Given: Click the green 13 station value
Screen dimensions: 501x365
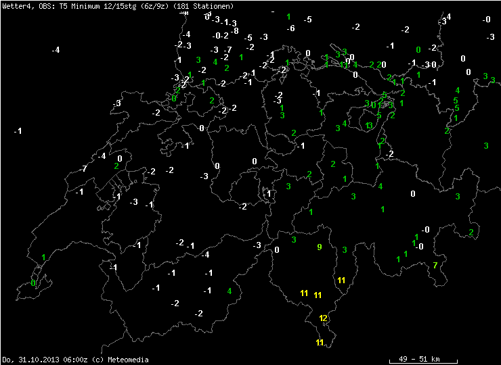Looking at the screenshot, I should [368, 126].
